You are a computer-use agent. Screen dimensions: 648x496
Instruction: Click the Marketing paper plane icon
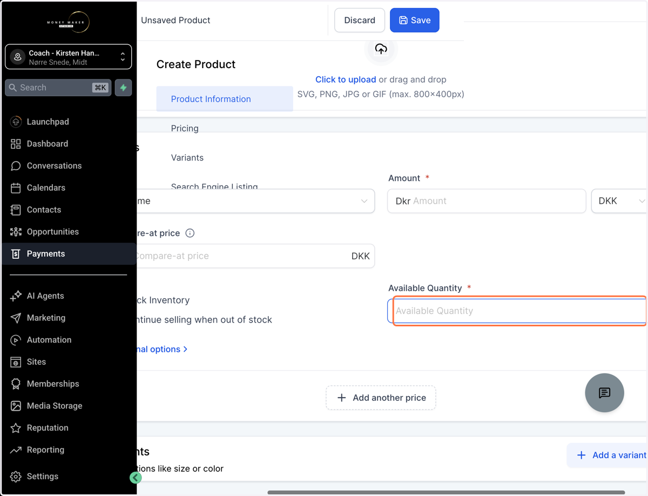(x=16, y=318)
